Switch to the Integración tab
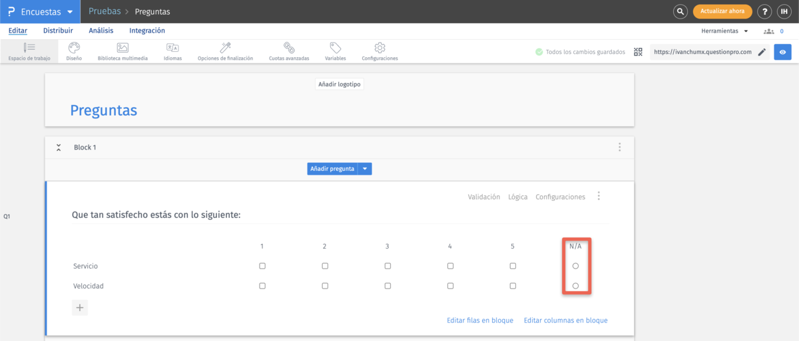The image size is (799, 341). (147, 31)
